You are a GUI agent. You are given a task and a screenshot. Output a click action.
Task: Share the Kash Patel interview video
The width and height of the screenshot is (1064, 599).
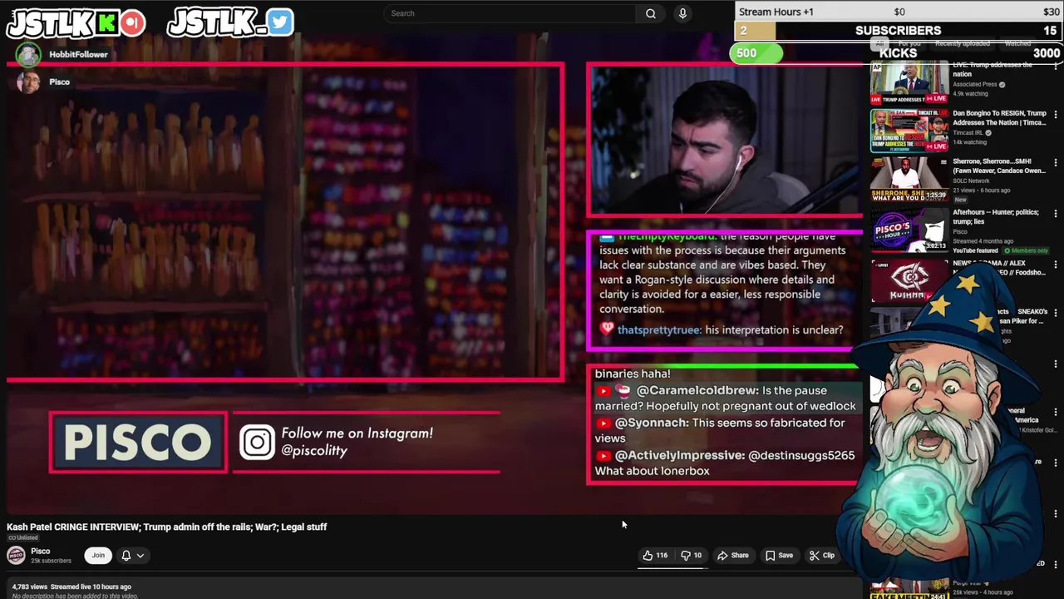coord(733,555)
